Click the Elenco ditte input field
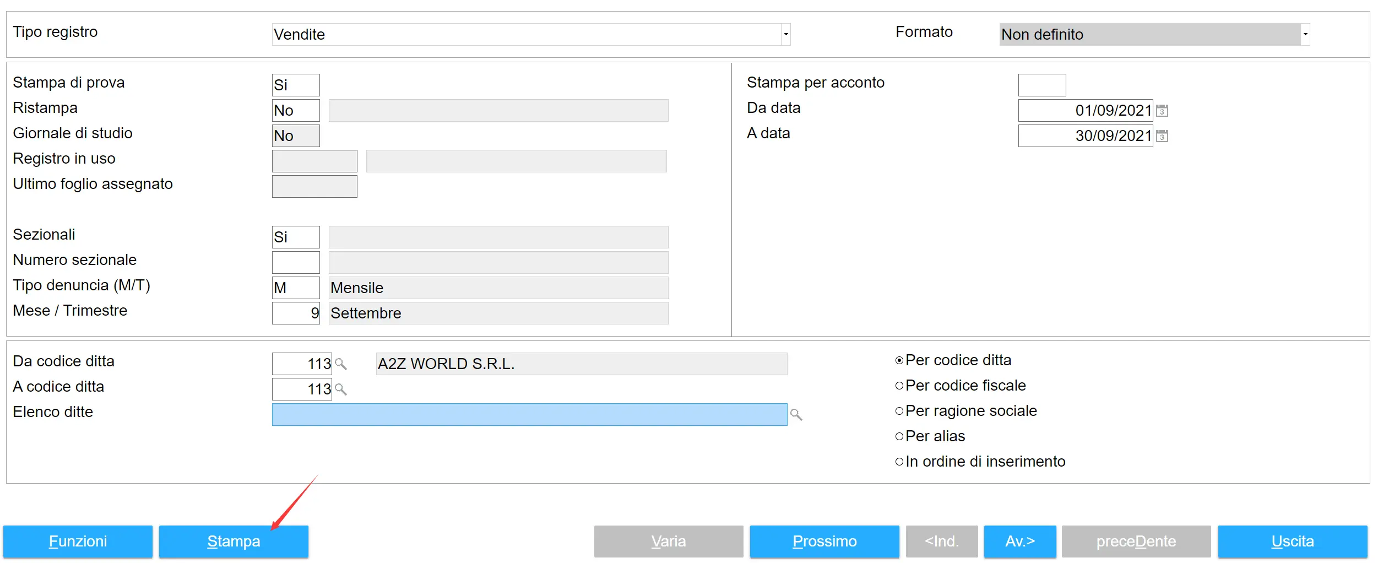The height and width of the screenshot is (563, 1378). point(529,414)
